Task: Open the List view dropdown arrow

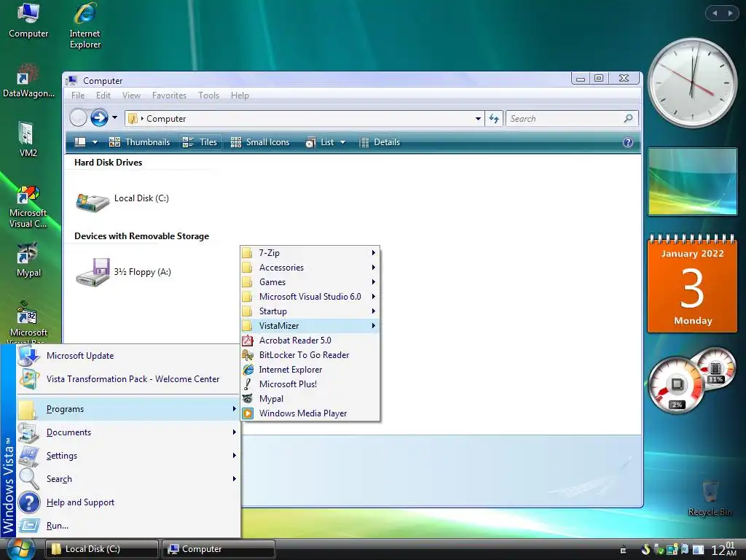Action: pyautogui.click(x=342, y=142)
